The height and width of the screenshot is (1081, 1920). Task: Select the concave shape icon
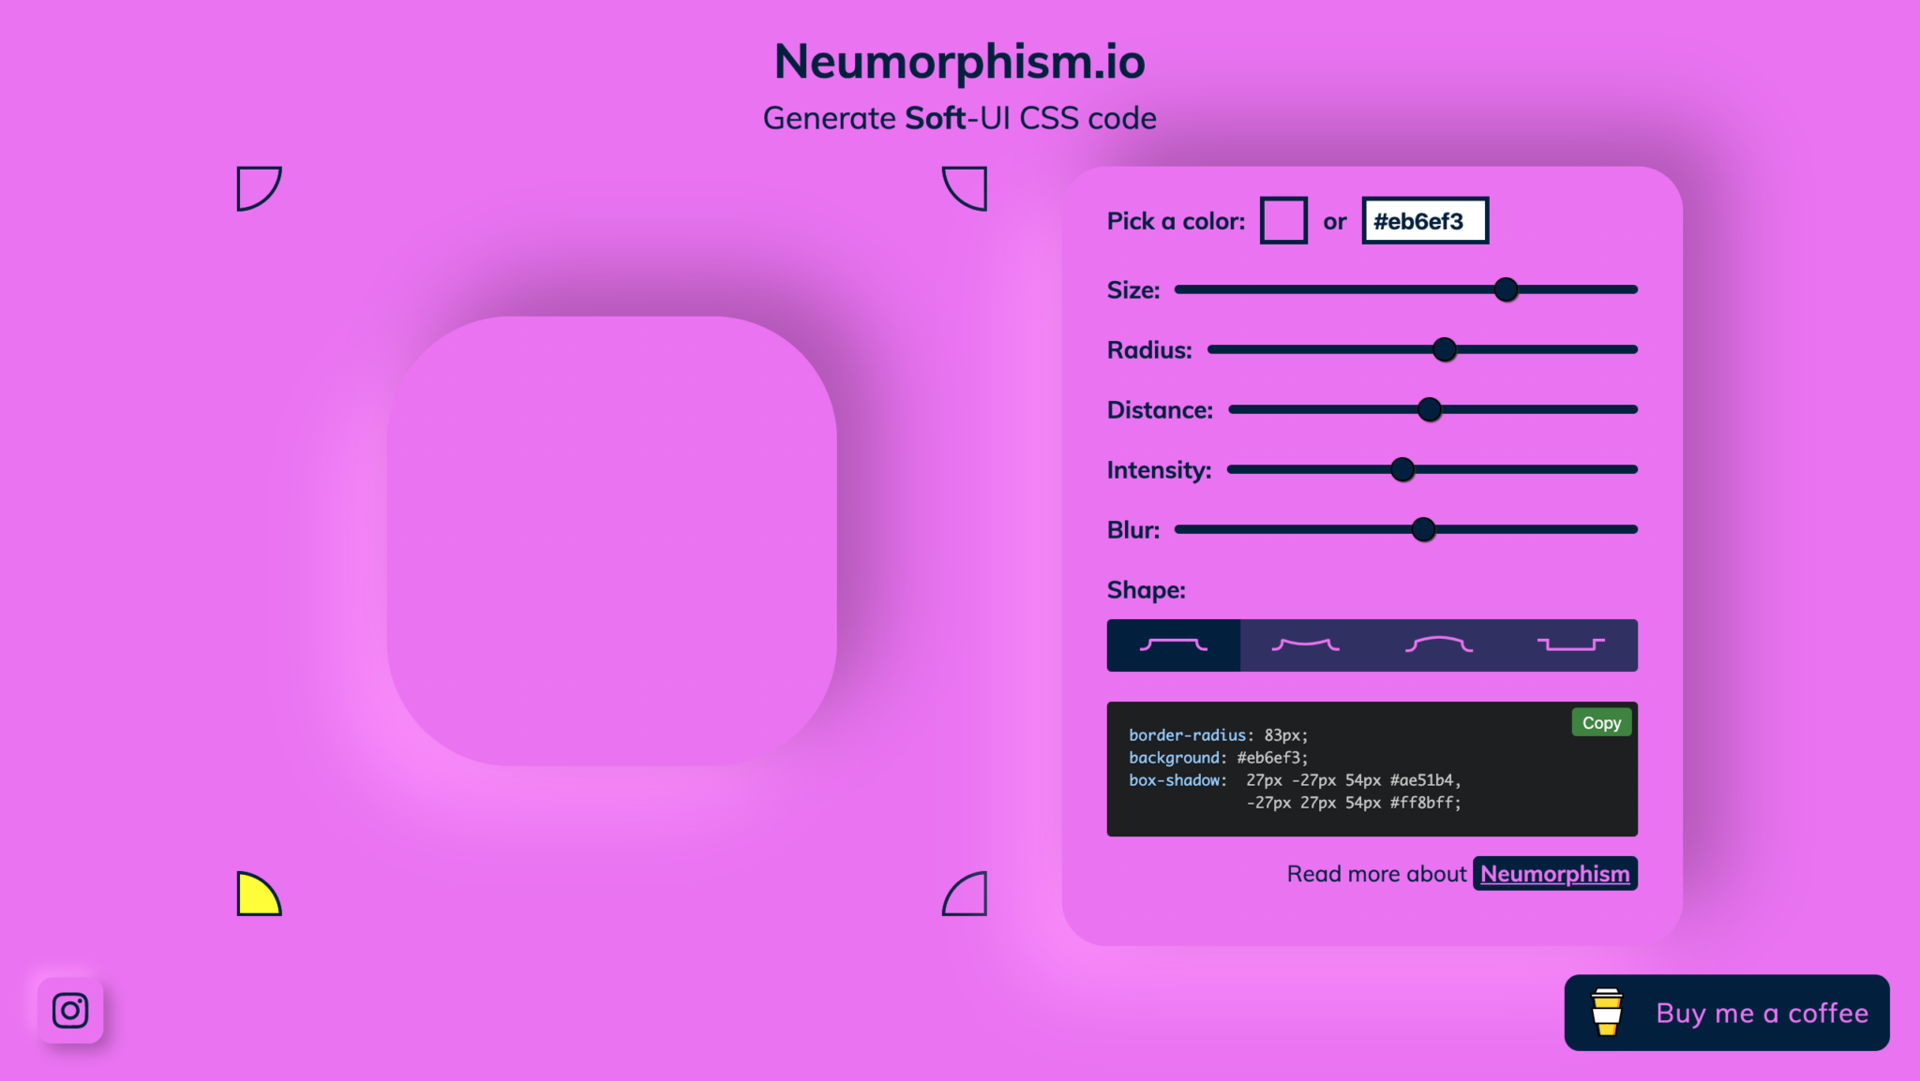(x=1306, y=646)
